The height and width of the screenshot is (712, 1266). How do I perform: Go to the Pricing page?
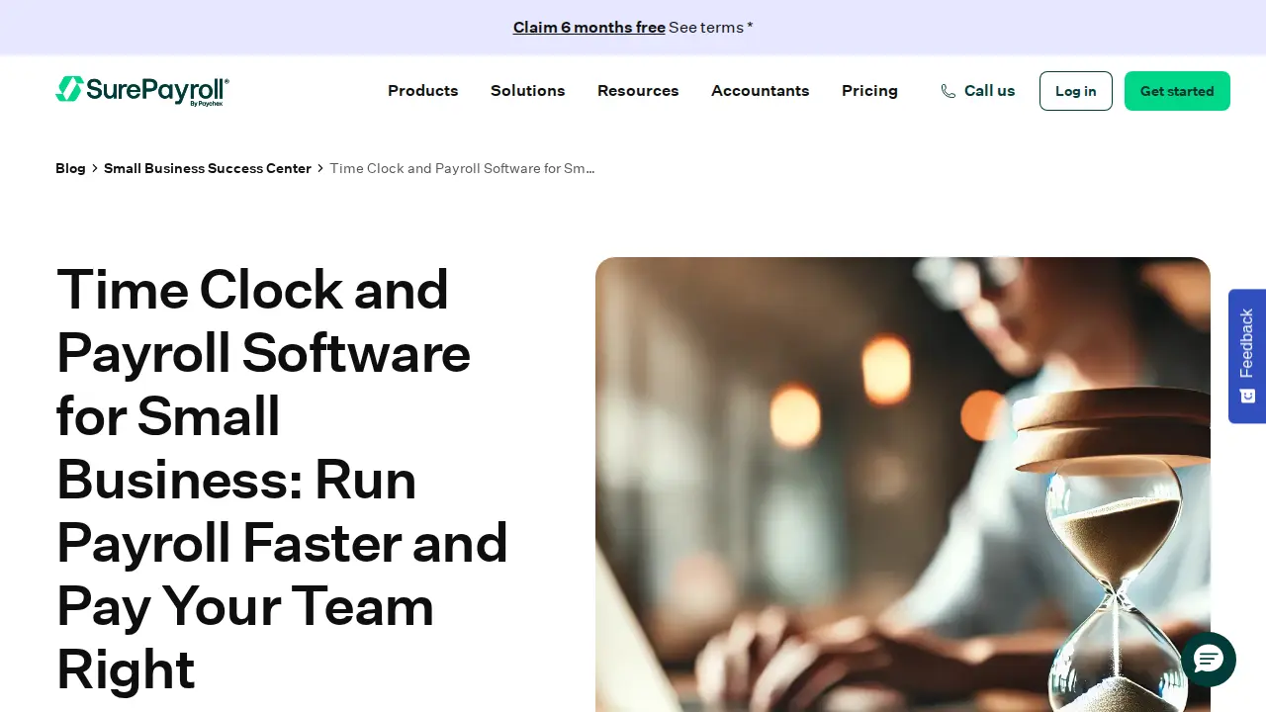coord(870,91)
